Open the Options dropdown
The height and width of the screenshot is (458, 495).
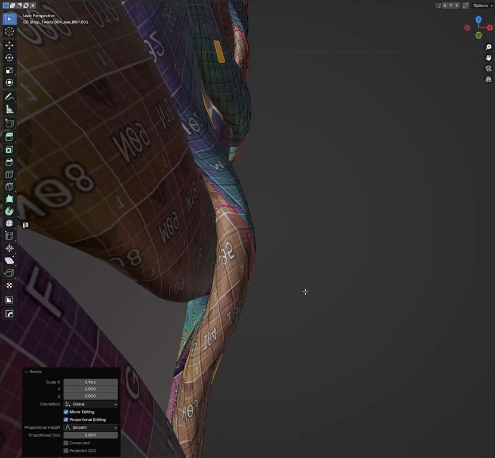click(x=482, y=5)
